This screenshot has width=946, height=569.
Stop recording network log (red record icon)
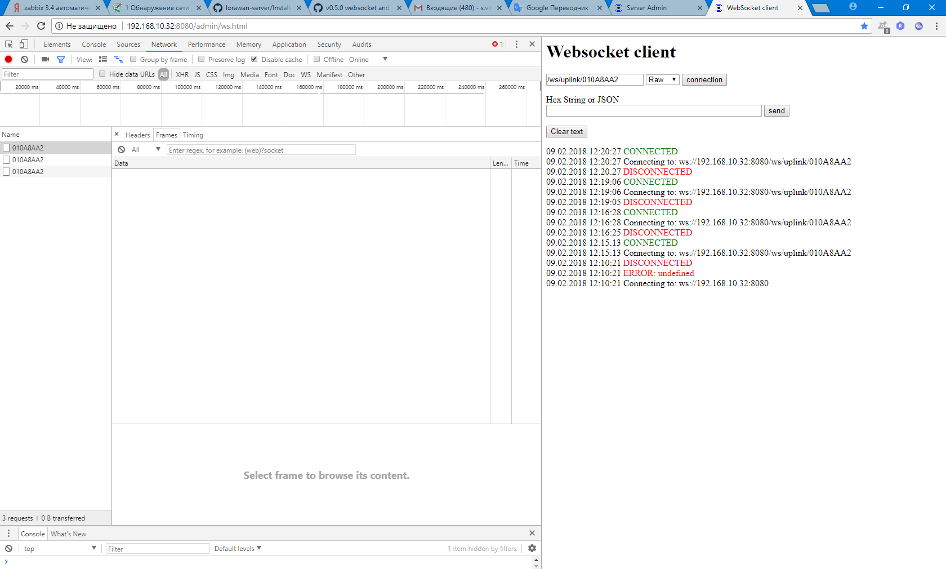coord(8,59)
